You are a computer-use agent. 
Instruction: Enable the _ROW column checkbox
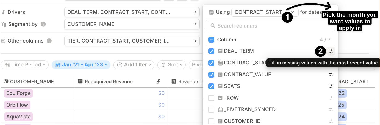(211, 98)
